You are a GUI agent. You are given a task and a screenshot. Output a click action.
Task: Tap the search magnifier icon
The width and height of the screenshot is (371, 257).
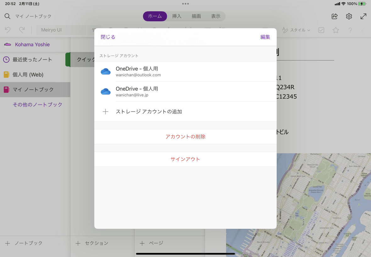click(x=7, y=16)
